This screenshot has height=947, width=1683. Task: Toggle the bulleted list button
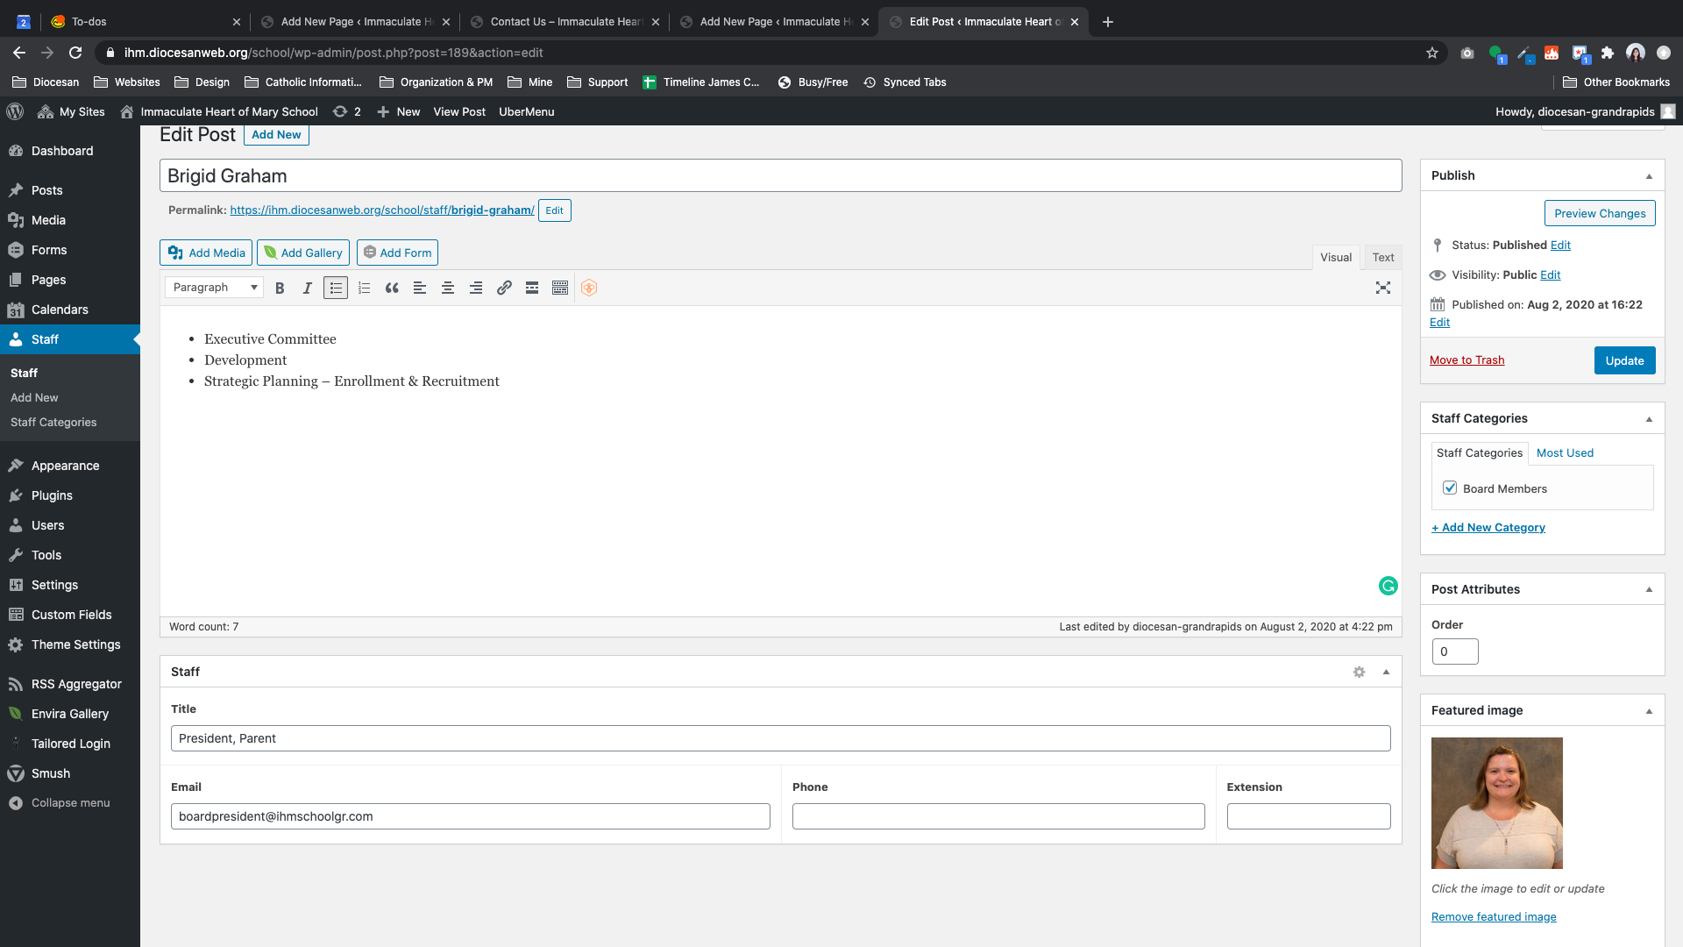[336, 288]
